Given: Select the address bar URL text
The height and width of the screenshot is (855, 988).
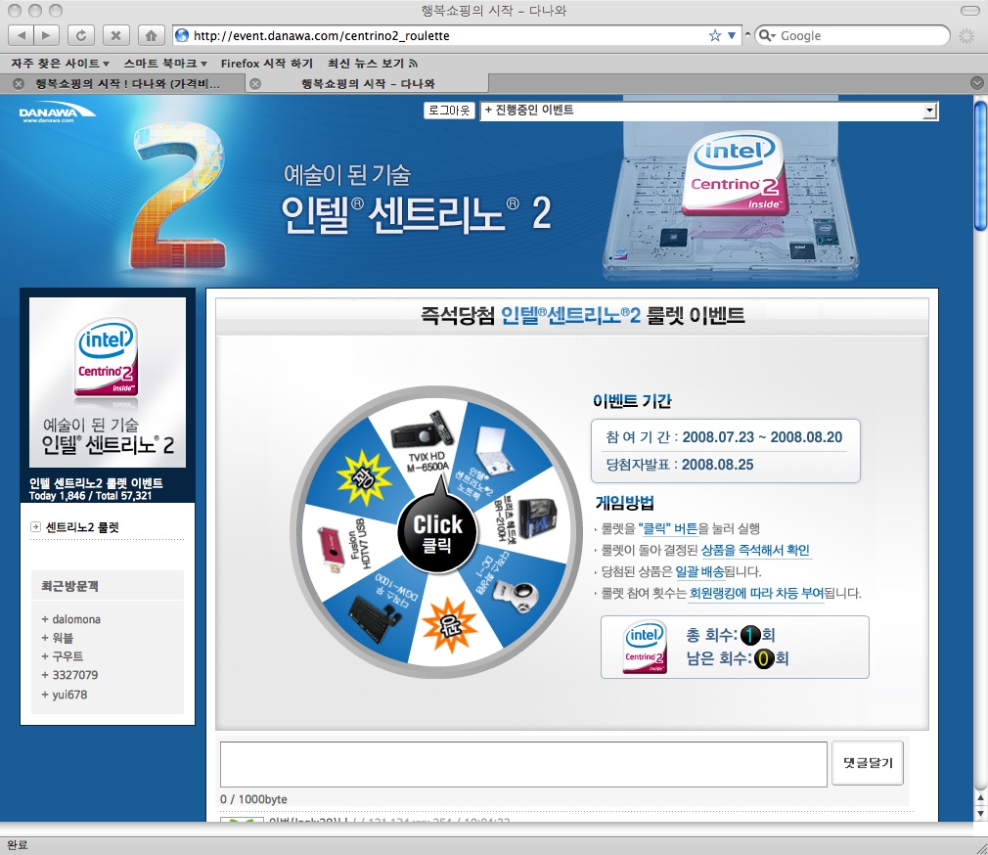Looking at the screenshot, I should coord(322,36).
